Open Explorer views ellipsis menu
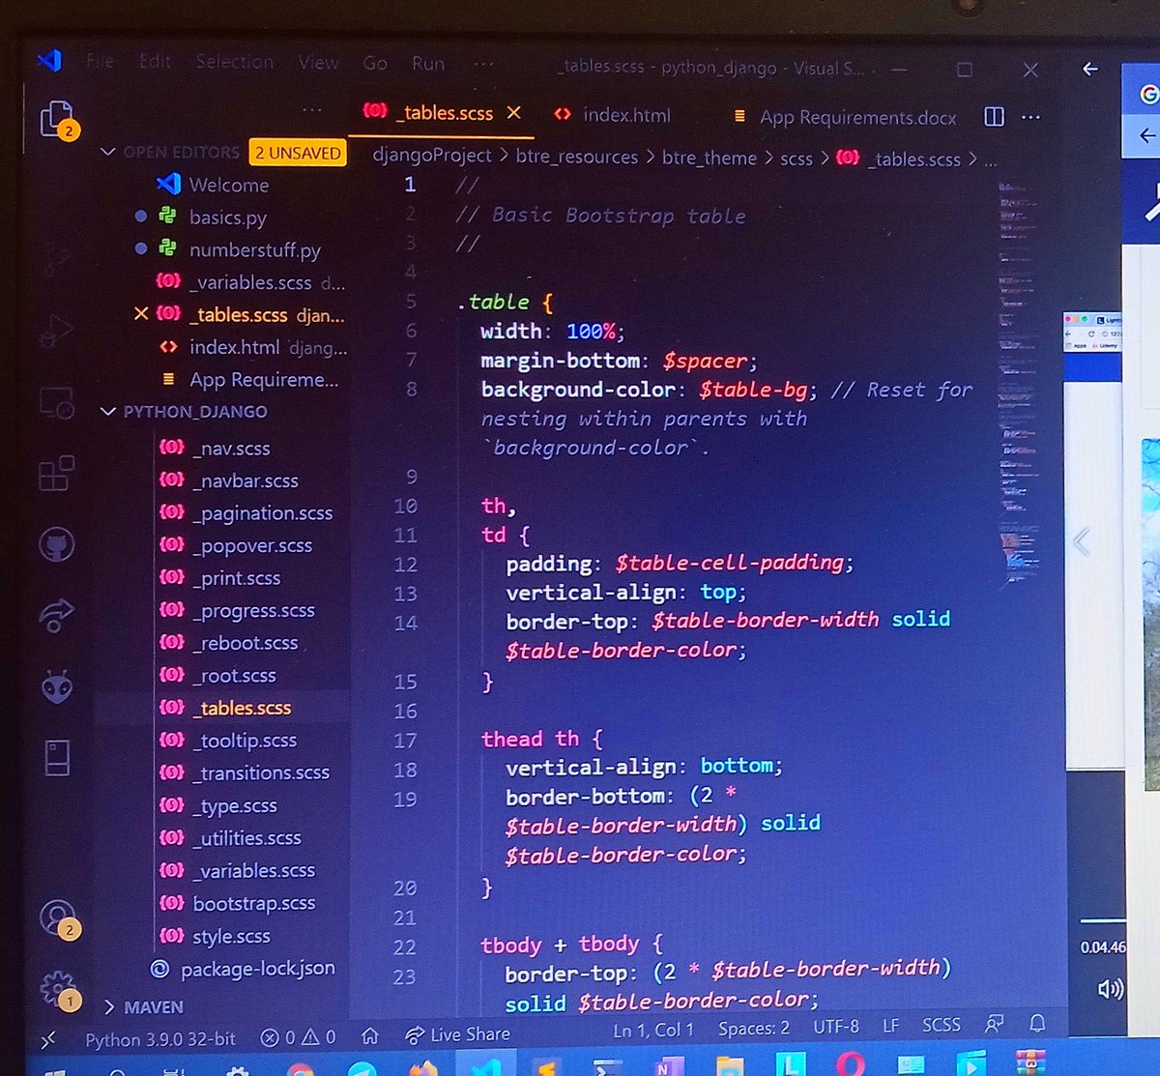 click(312, 110)
